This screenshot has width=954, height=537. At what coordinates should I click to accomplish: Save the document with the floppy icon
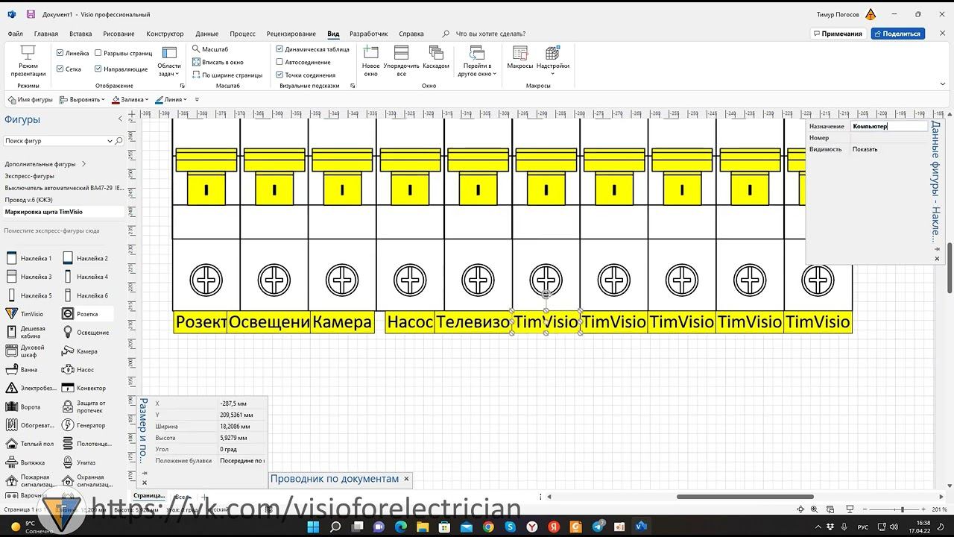tap(31, 14)
